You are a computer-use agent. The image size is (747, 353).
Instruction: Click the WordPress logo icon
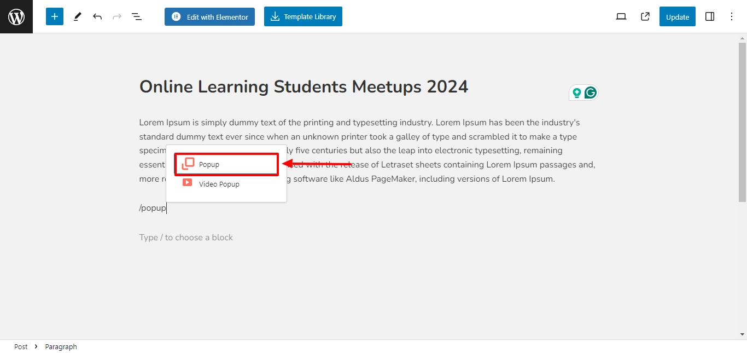coord(16,16)
